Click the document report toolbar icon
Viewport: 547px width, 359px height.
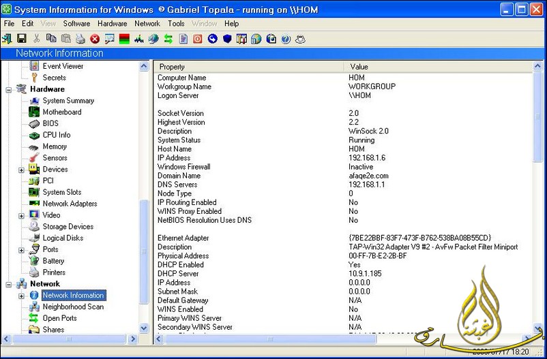[183, 39]
